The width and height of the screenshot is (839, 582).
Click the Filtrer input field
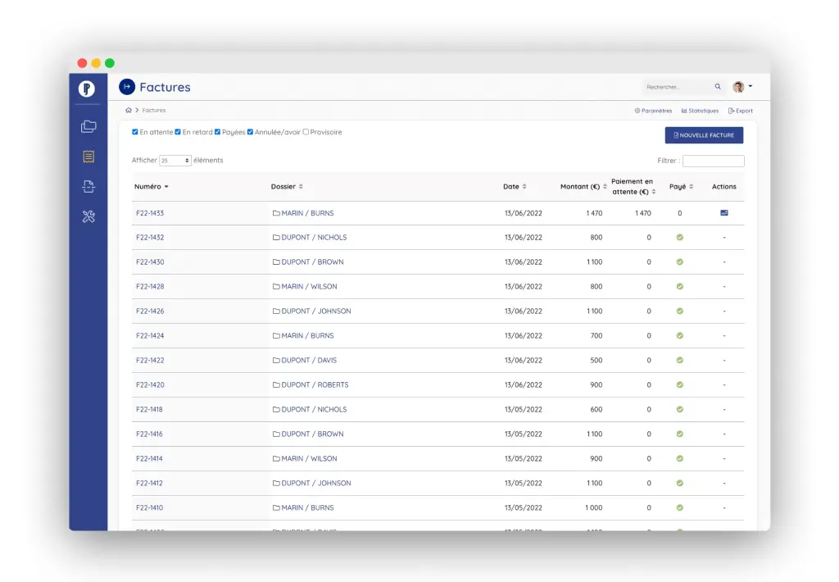(x=713, y=161)
